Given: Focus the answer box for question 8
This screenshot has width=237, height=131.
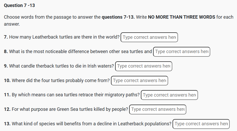Looking at the screenshot, I should click(x=182, y=52).
